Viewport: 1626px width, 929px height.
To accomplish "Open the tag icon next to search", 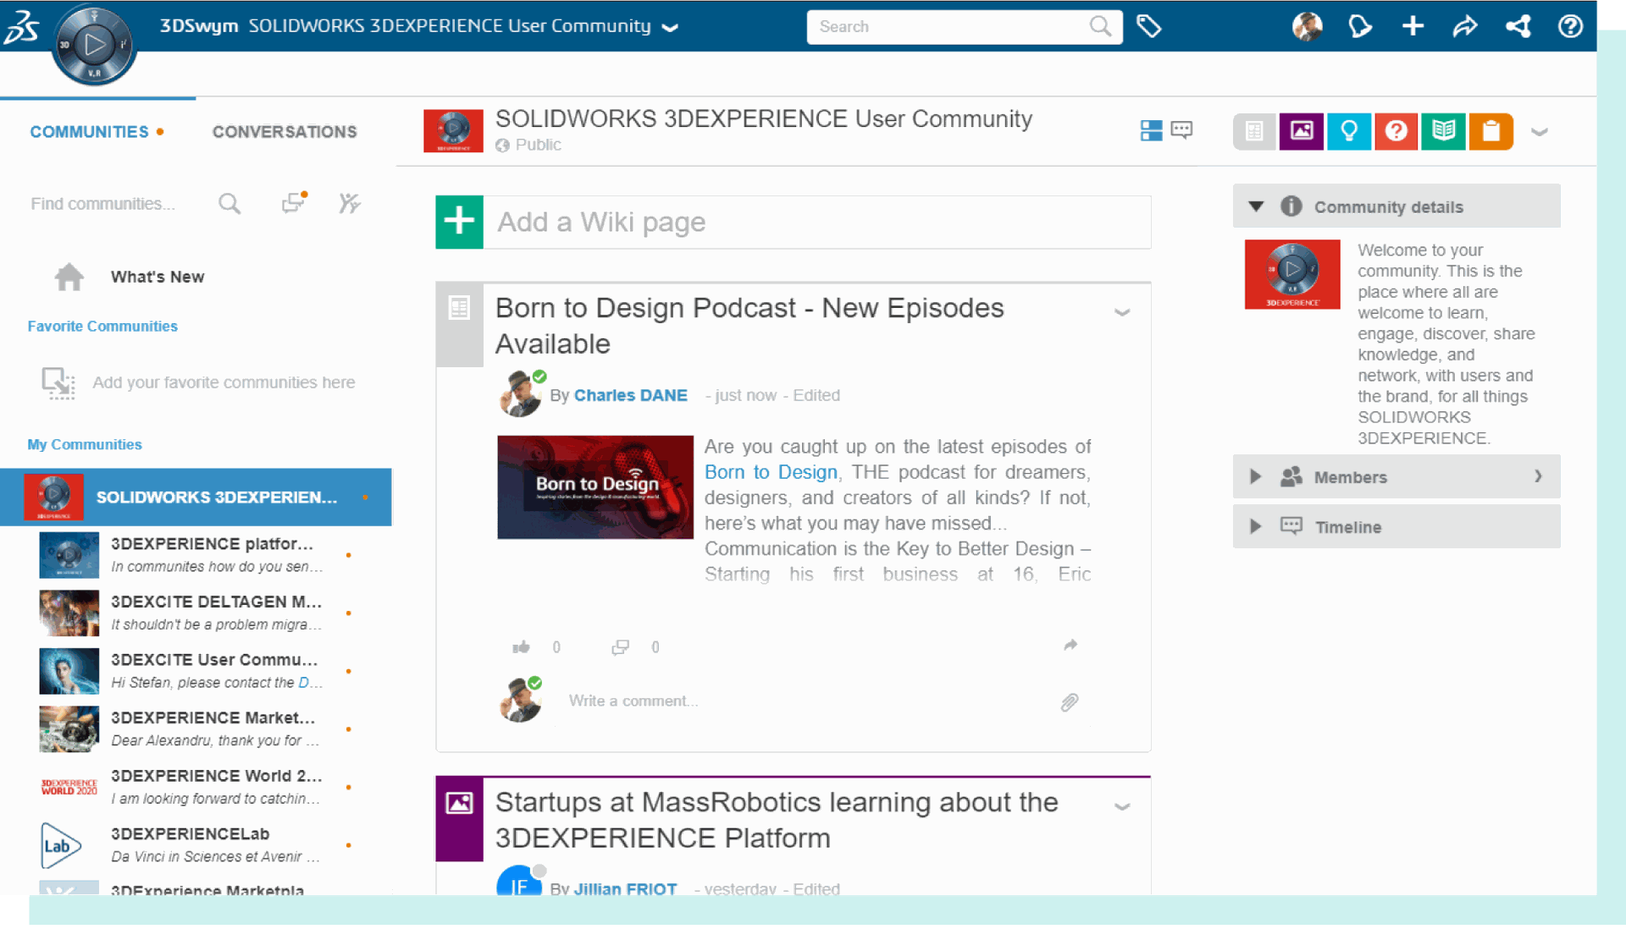I will 1148,26.
